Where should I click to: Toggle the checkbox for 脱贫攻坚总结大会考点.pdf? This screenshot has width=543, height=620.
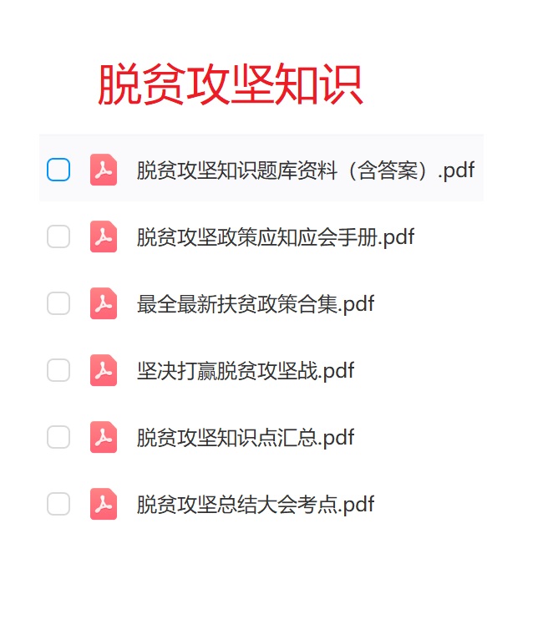tap(58, 504)
